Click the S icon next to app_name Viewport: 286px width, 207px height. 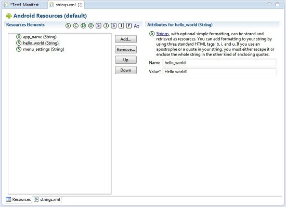click(19, 37)
